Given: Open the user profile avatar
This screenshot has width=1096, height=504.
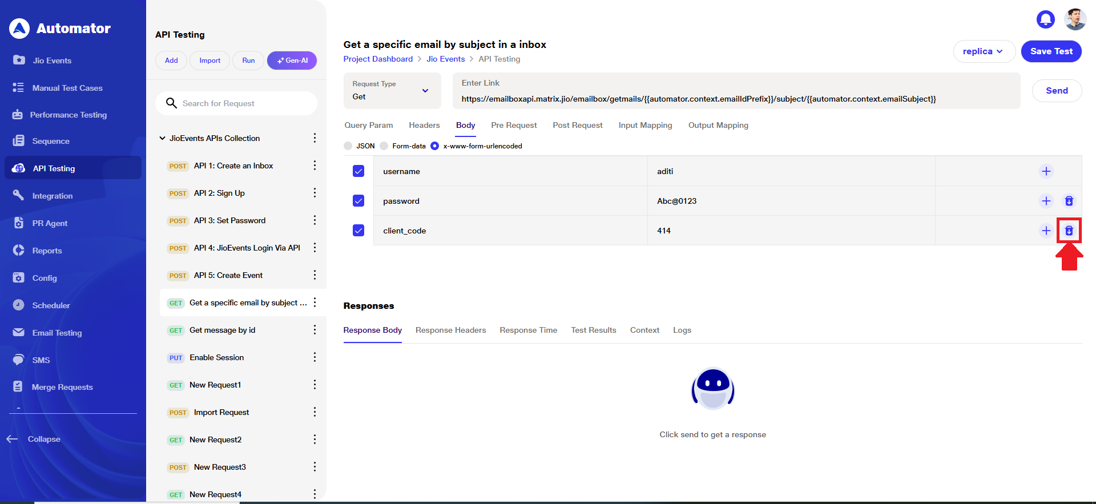Looking at the screenshot, I should (x=1075, y=19).
